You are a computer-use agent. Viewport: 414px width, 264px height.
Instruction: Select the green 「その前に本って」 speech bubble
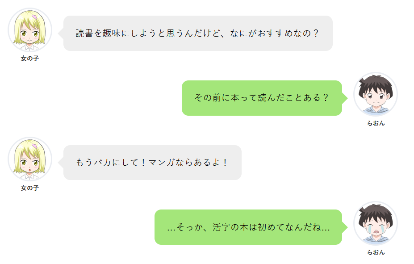pos(262,98)
